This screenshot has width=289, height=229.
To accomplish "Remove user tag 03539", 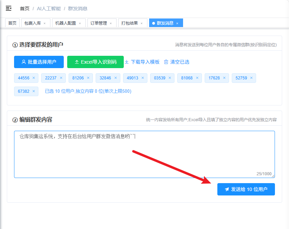I will pos(170,78).
